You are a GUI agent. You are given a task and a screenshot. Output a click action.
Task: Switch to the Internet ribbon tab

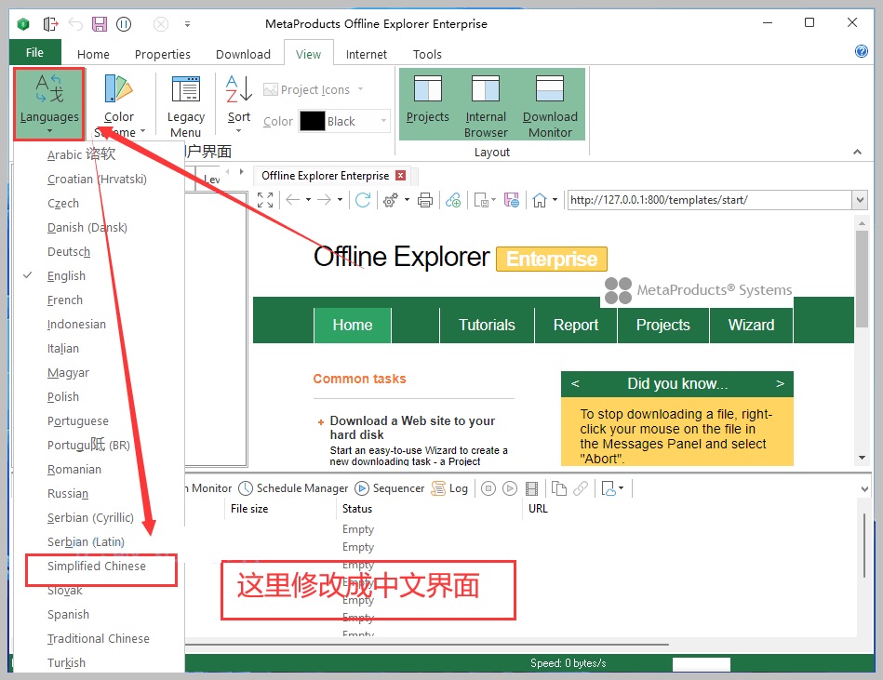[366, 54]
